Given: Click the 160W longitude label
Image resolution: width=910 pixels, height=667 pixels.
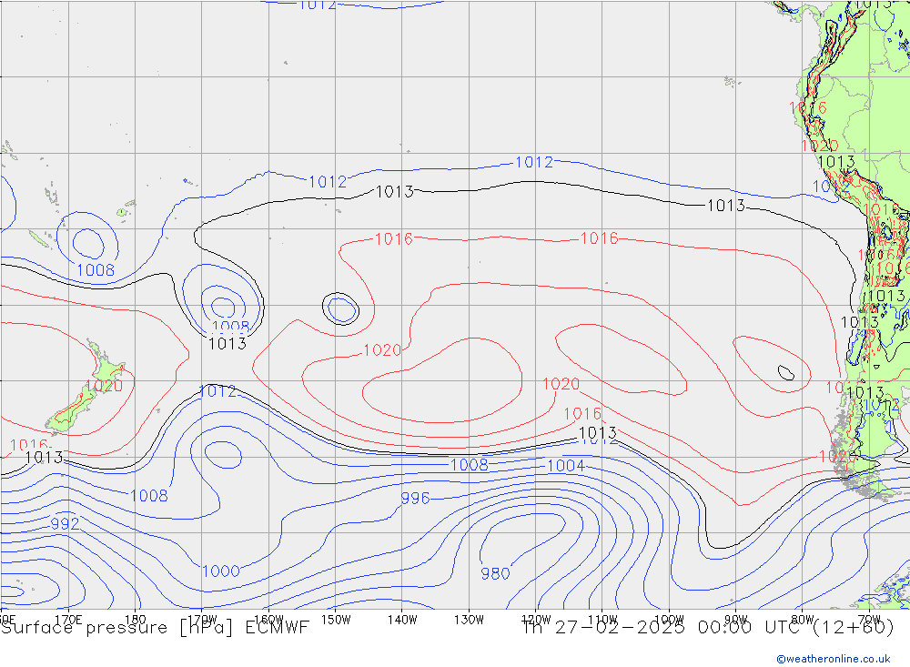Looking at the screenshot, I should (268, 620).
